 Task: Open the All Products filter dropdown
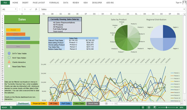click(x=58, y=25)
